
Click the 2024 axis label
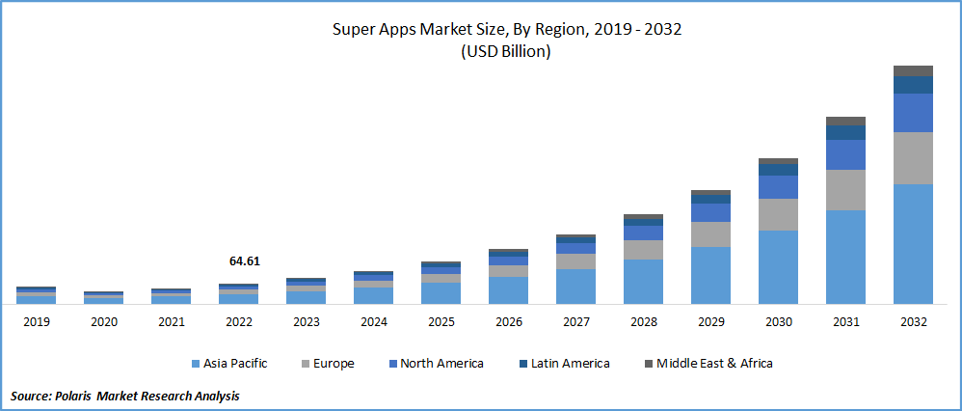(x=374, y=322)
